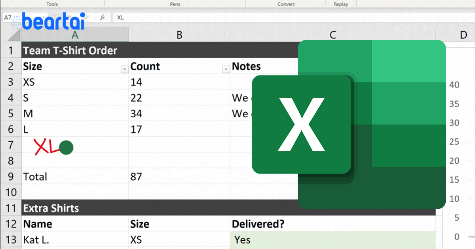
Task: Click the fx Insert Function icon
Action: [x=103, y=17]
